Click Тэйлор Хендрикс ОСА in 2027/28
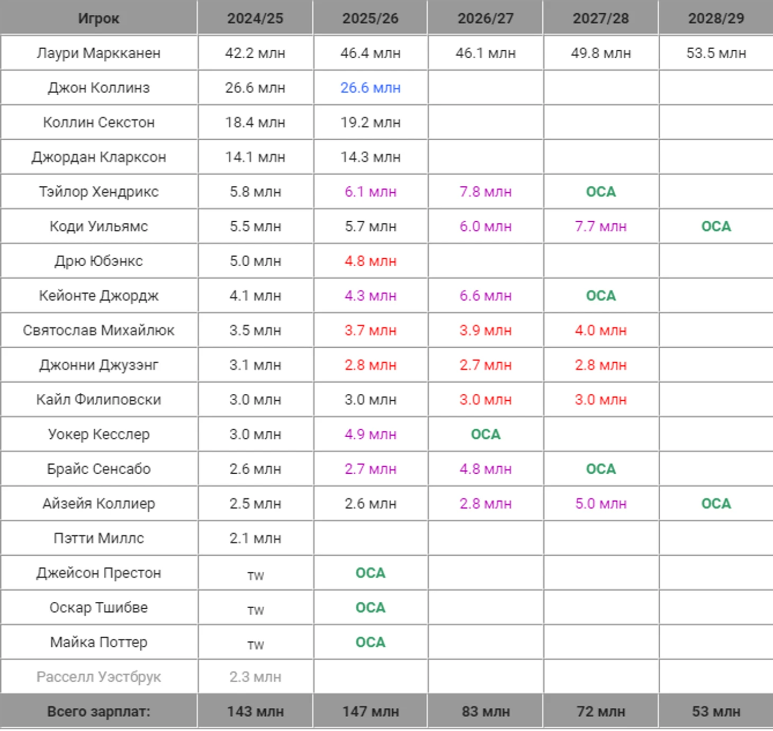 click(x=601, y=192)
